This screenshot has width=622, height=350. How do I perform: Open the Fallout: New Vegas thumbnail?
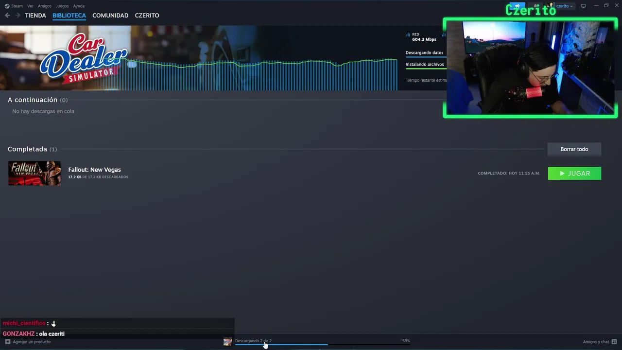click(x=35, y=173)
